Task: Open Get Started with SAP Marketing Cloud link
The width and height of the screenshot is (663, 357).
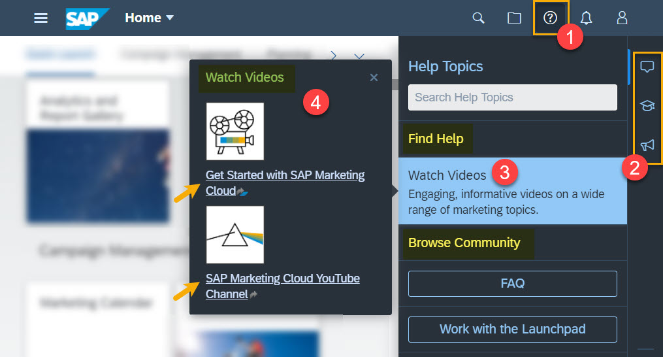Action: [x=285, y=183]
